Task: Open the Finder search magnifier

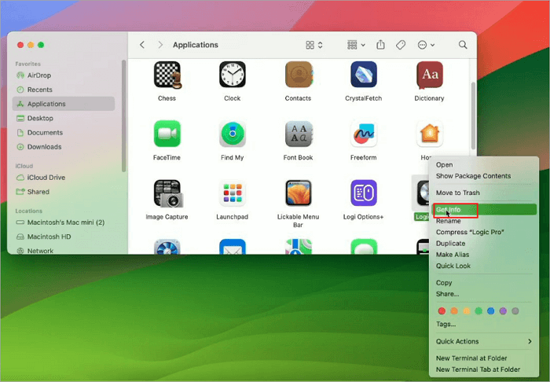Action: click(463, 46)
